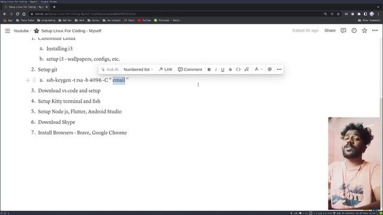This screenshot has width=383, height=215.
Task: Toggle underline formatting
Action: click(223, 69)
